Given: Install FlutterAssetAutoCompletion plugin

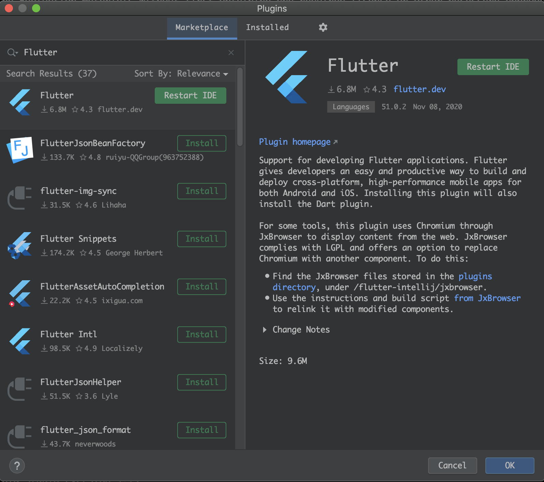Looking at the screenshot, I should pos(202,287).
